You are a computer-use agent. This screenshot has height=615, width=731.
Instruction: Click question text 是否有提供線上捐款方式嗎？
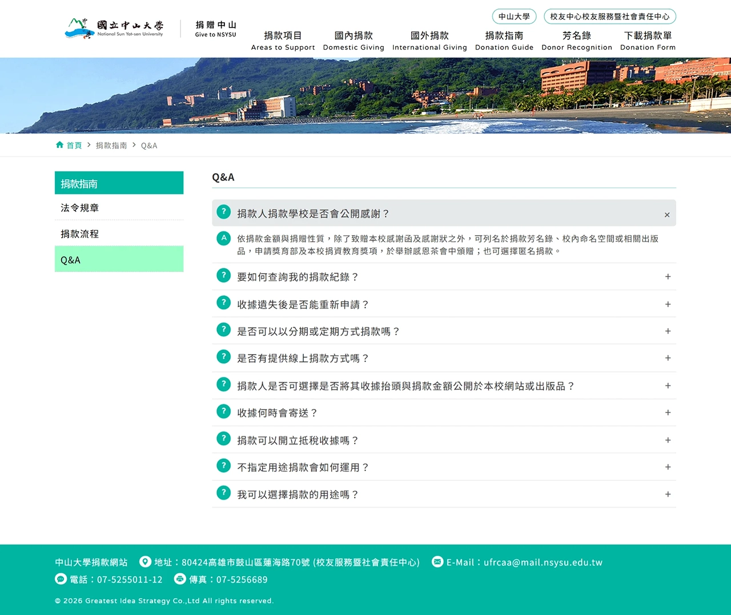click(x=303, y=358)
